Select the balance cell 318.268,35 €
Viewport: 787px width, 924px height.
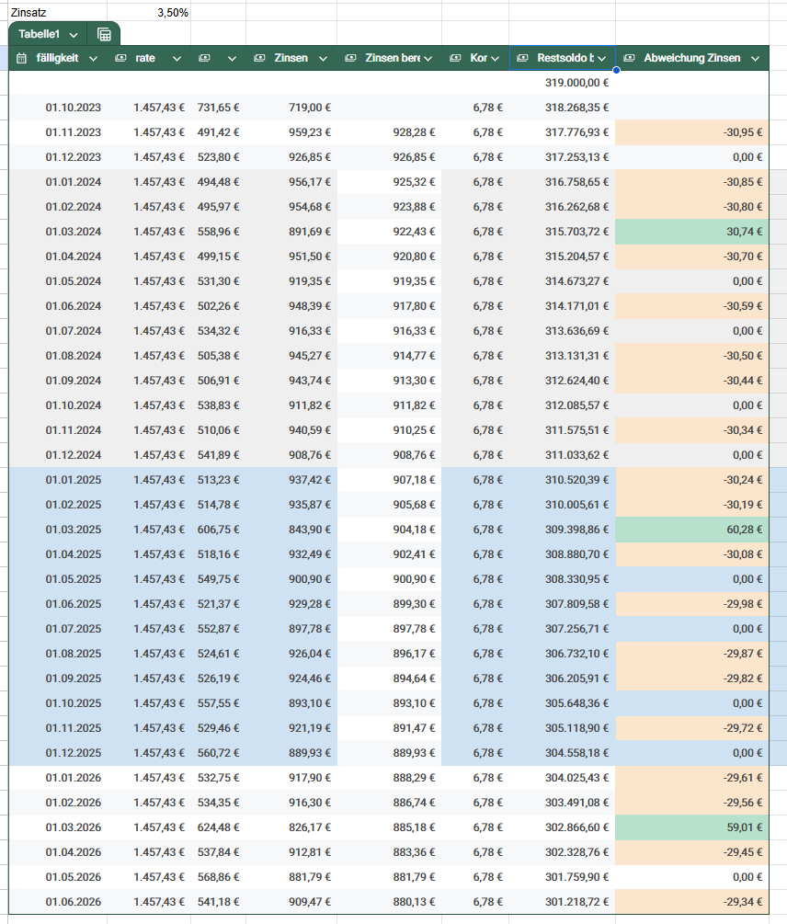pos(563,108)
